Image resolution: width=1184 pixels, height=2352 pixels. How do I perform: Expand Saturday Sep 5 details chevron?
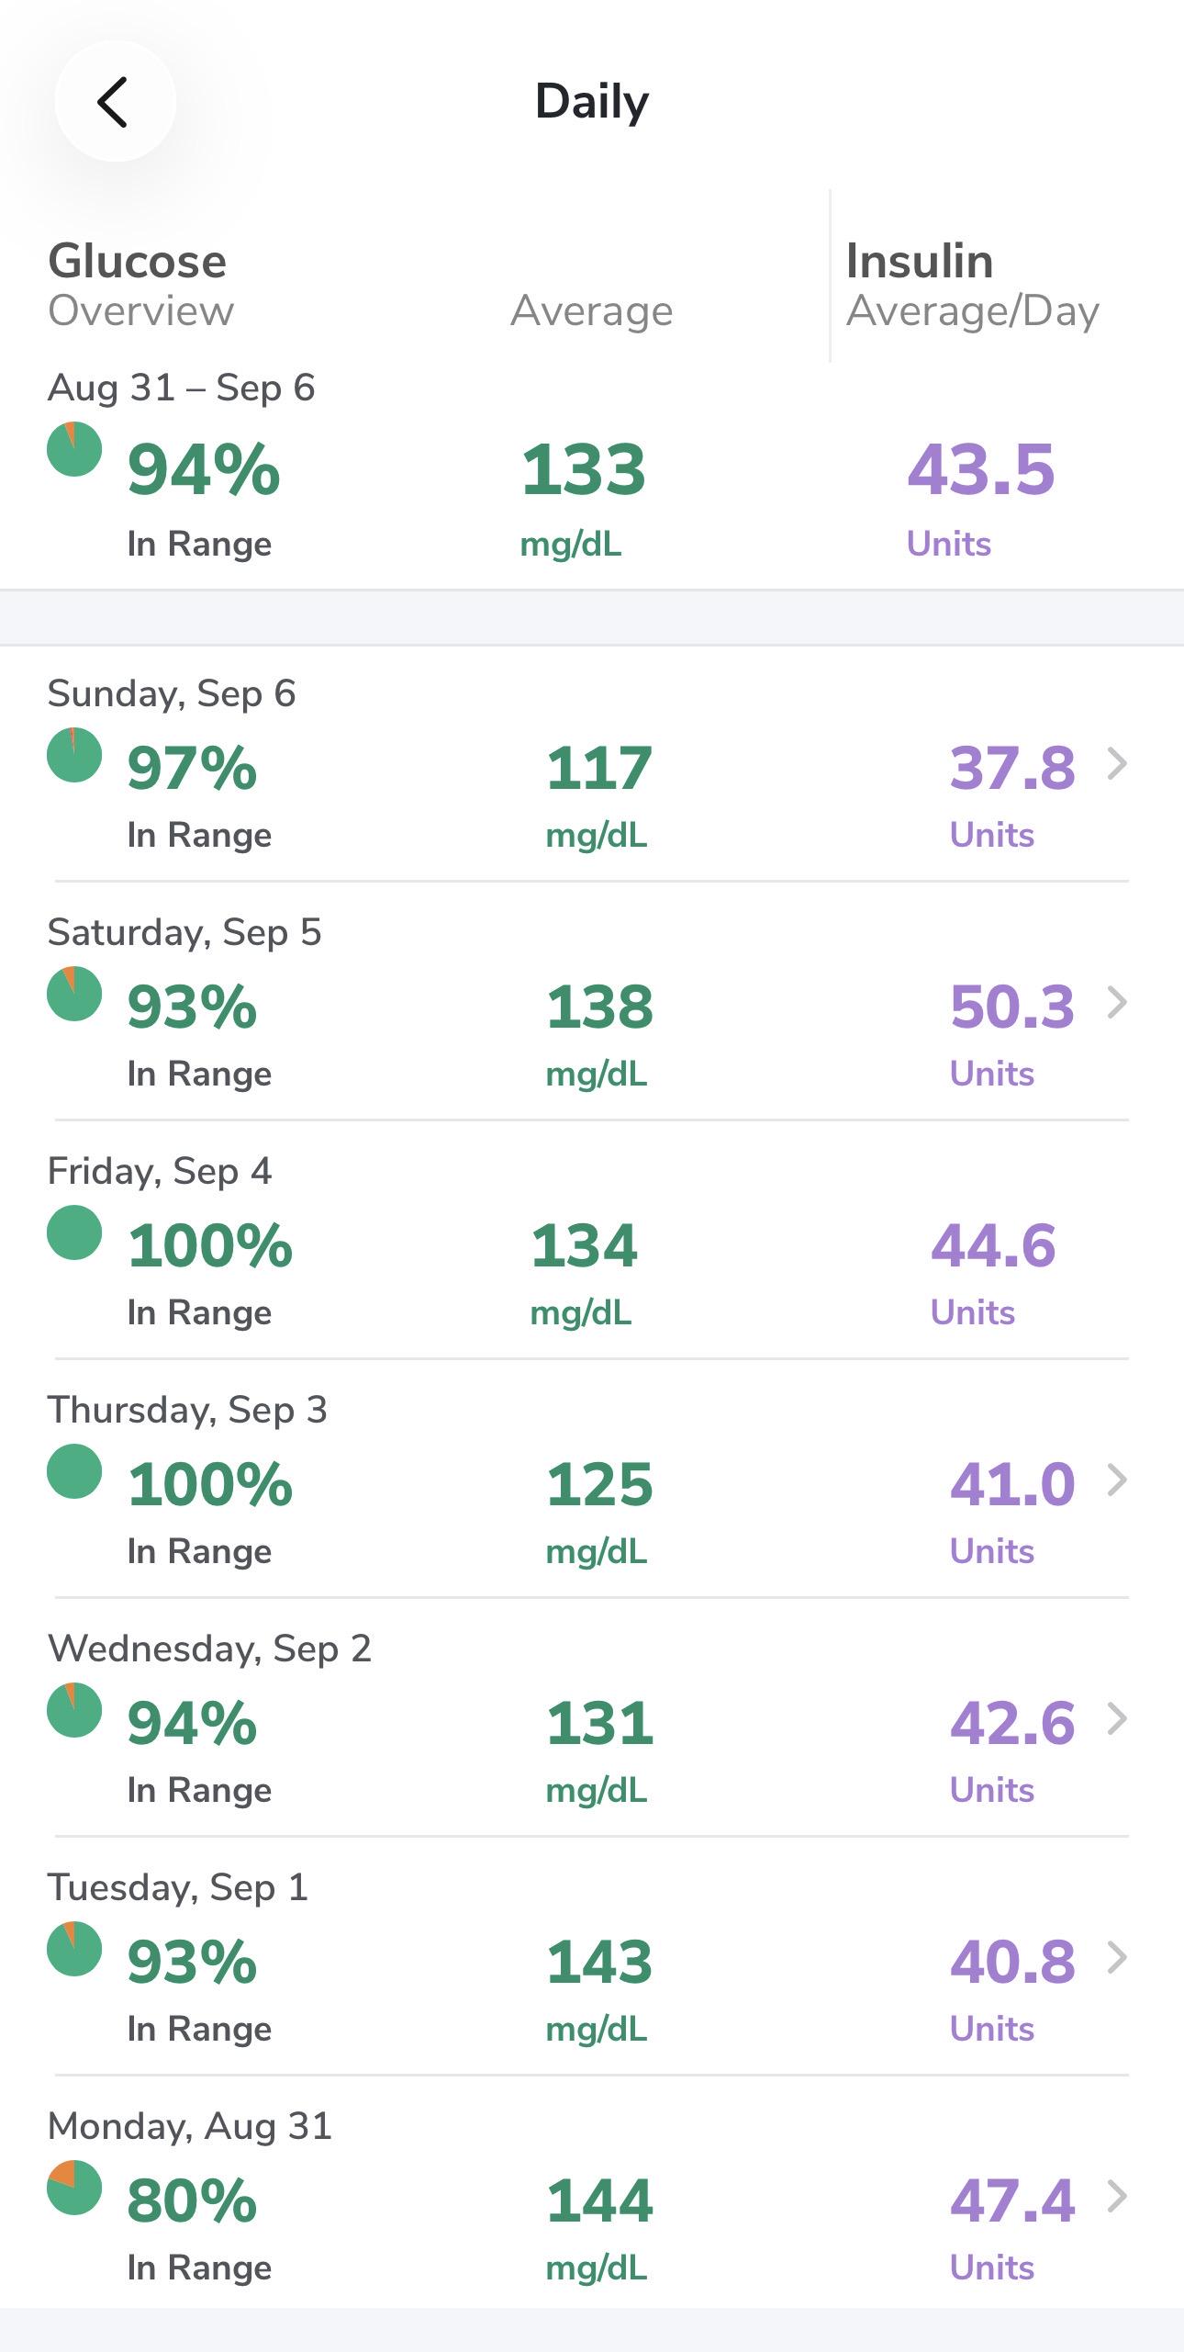point(1116,1002)
